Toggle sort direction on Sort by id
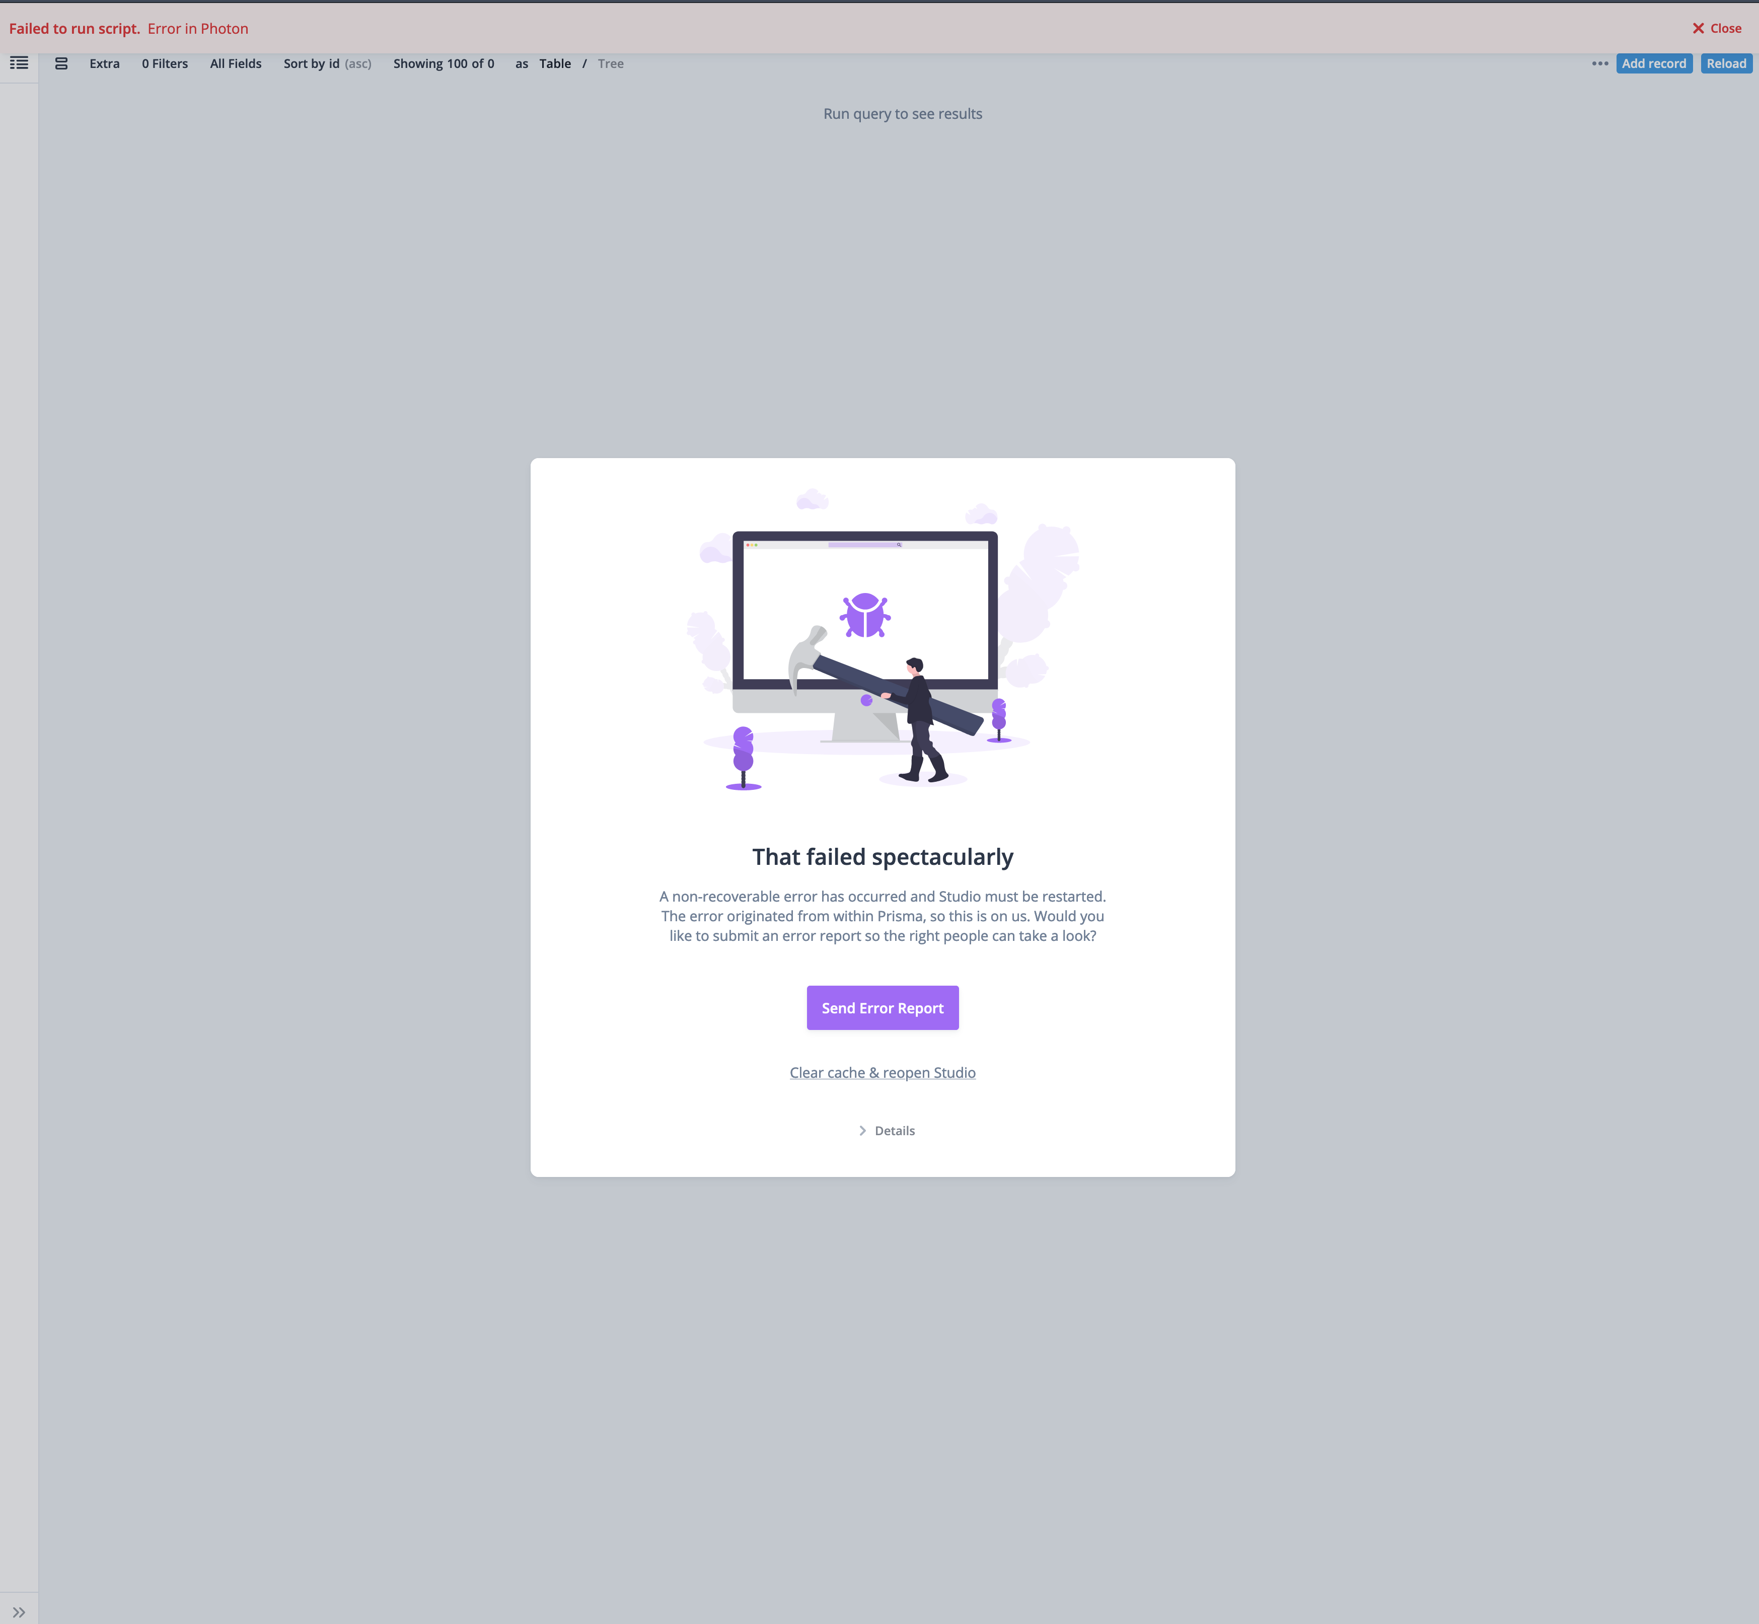The image size is (1759, 1624). point(357,62)
